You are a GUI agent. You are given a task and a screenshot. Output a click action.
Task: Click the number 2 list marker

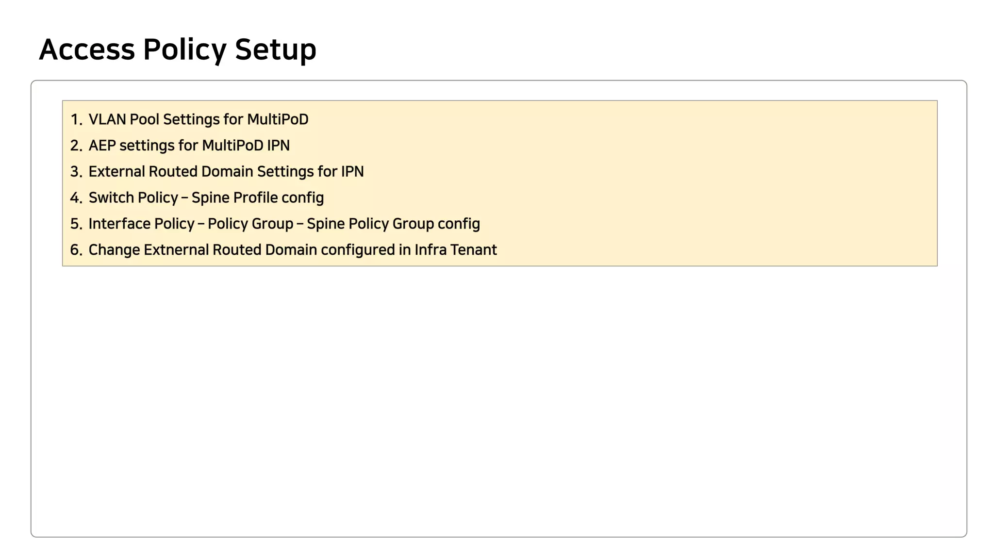point(76,146)
